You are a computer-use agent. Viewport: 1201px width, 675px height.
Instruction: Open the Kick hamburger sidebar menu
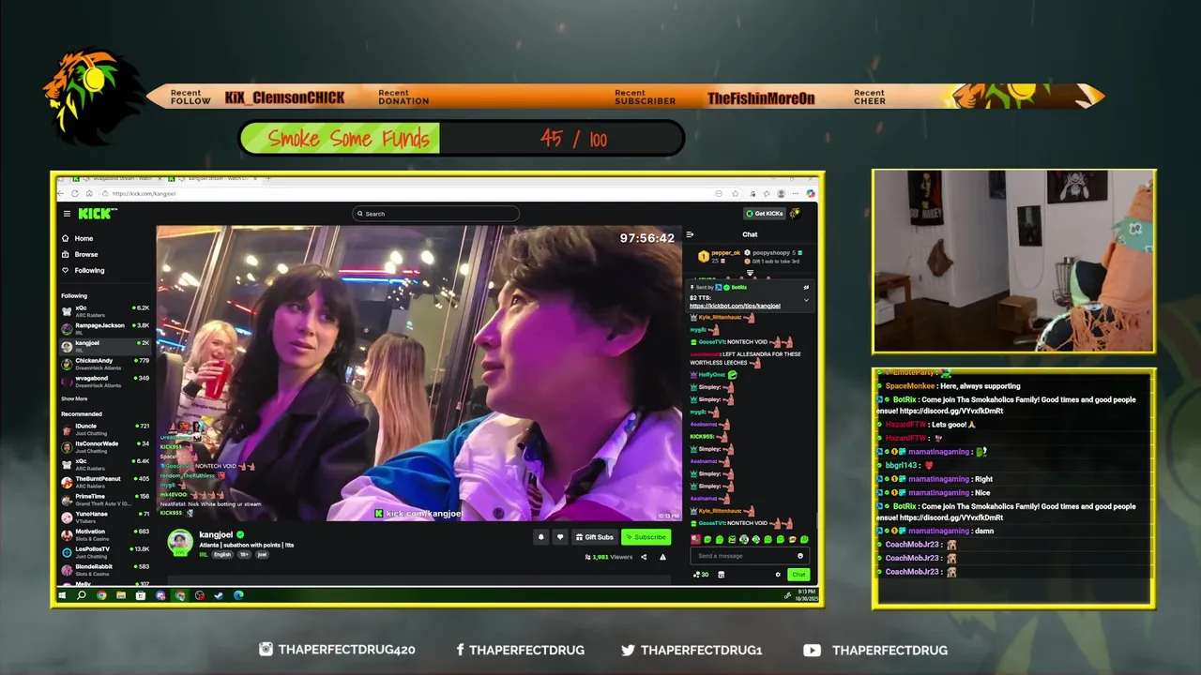pos(67,214)
